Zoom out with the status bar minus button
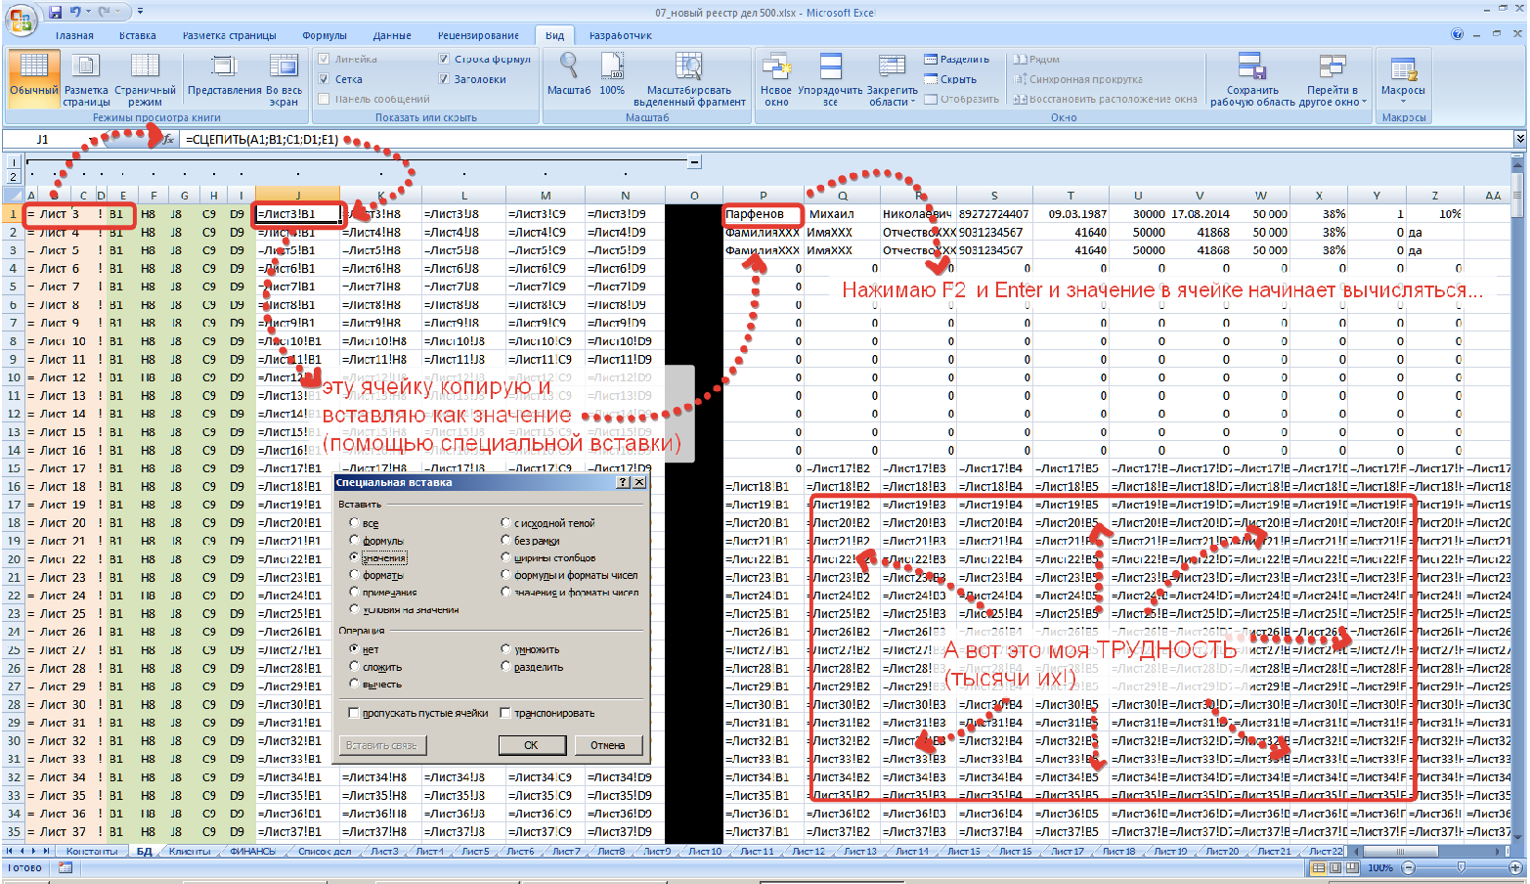Image resolution: width=1530 pixels, height=884 pixels. click(1409, 867)
